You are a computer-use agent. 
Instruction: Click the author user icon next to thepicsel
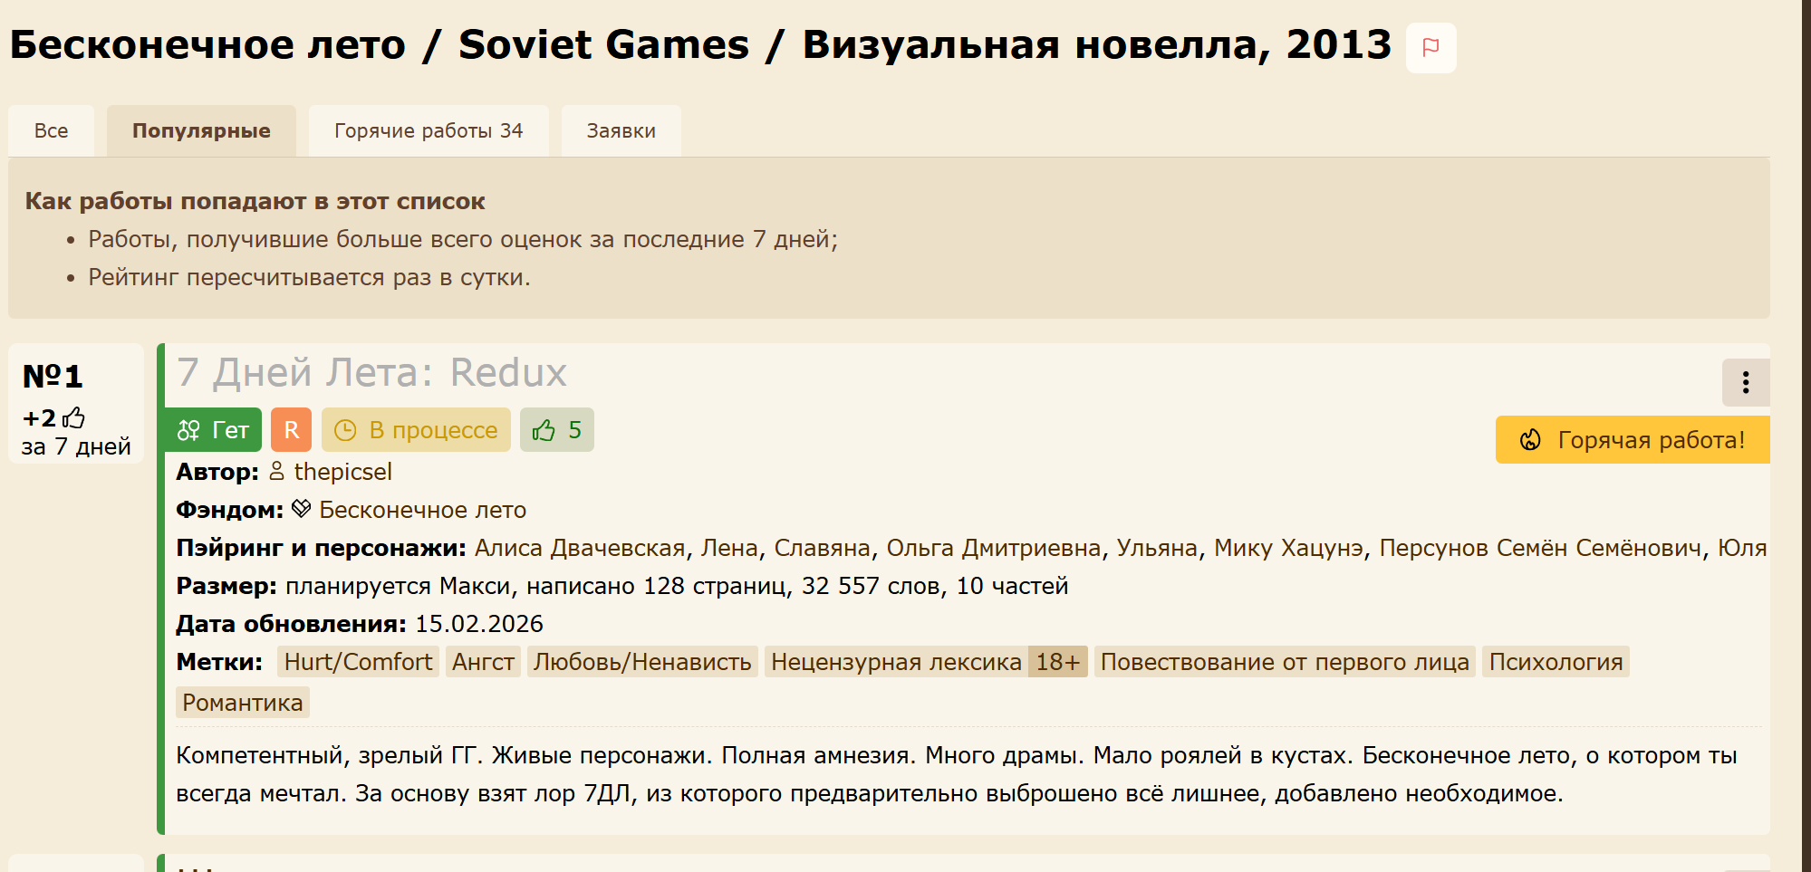pos(276,472)
